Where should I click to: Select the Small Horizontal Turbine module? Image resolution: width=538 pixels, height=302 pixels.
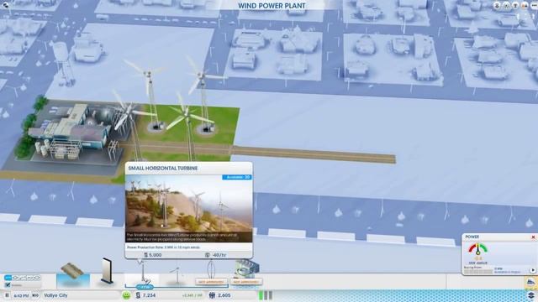(142, 274)
